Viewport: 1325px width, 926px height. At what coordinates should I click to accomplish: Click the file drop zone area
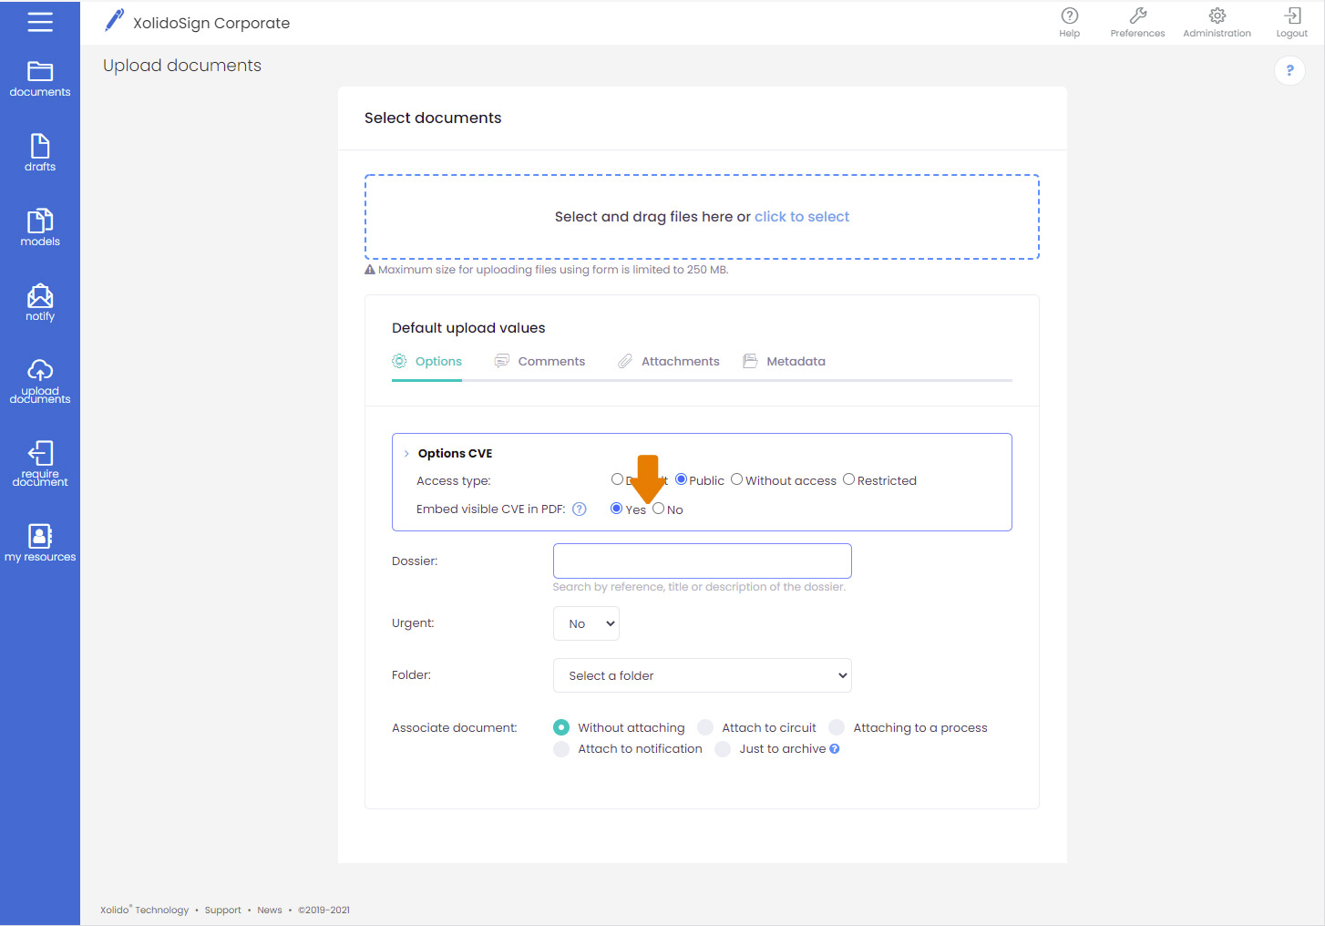pos(702,217)
